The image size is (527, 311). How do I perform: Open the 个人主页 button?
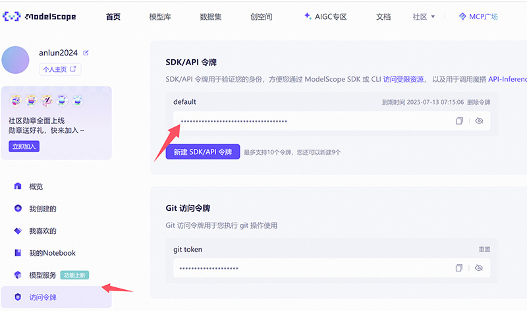(x=60, y=69)
